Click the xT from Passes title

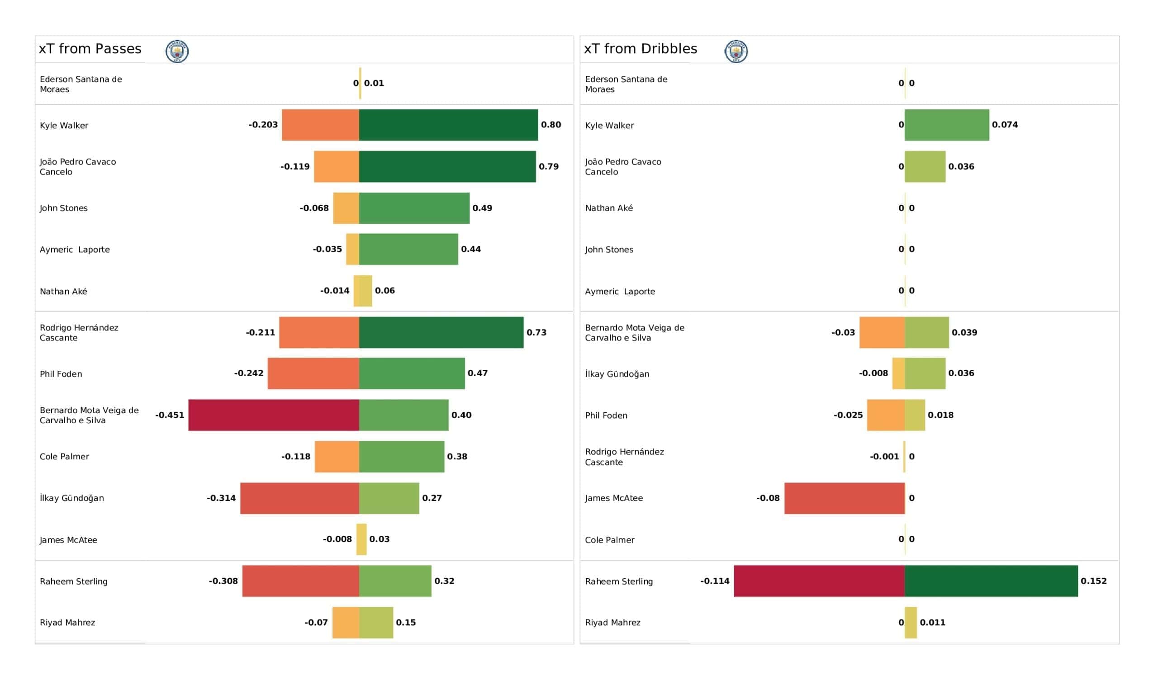(90, 49)
